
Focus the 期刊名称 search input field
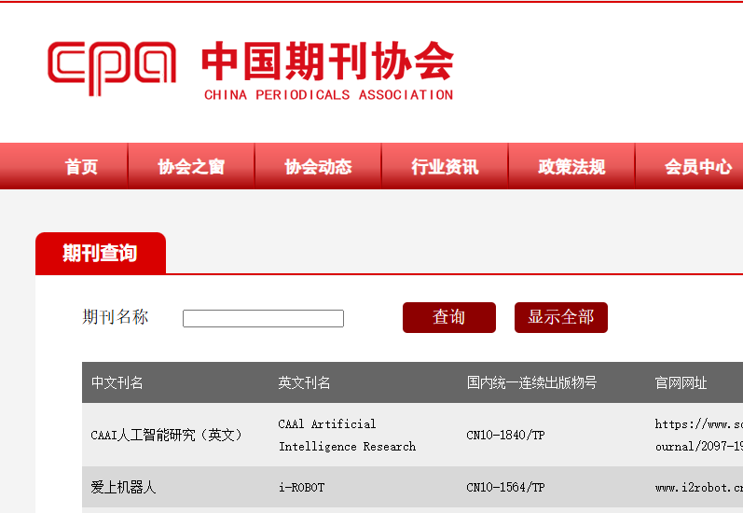point(264,318)
